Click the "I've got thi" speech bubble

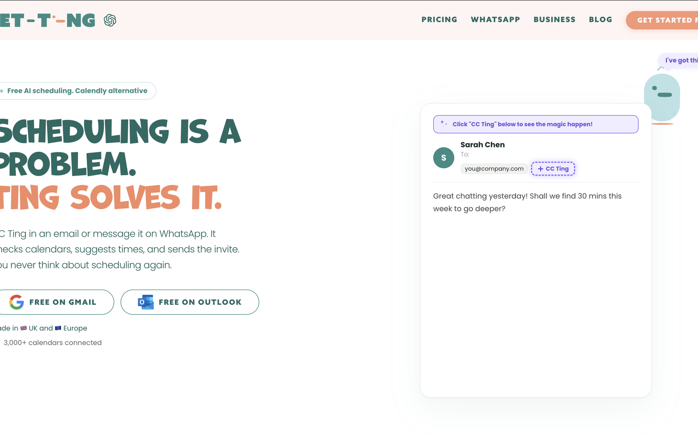[679, 60]
